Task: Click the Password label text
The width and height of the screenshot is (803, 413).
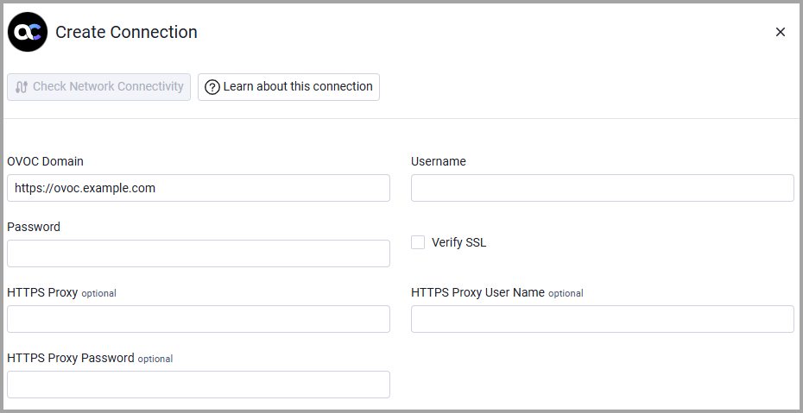Action: 34,227
